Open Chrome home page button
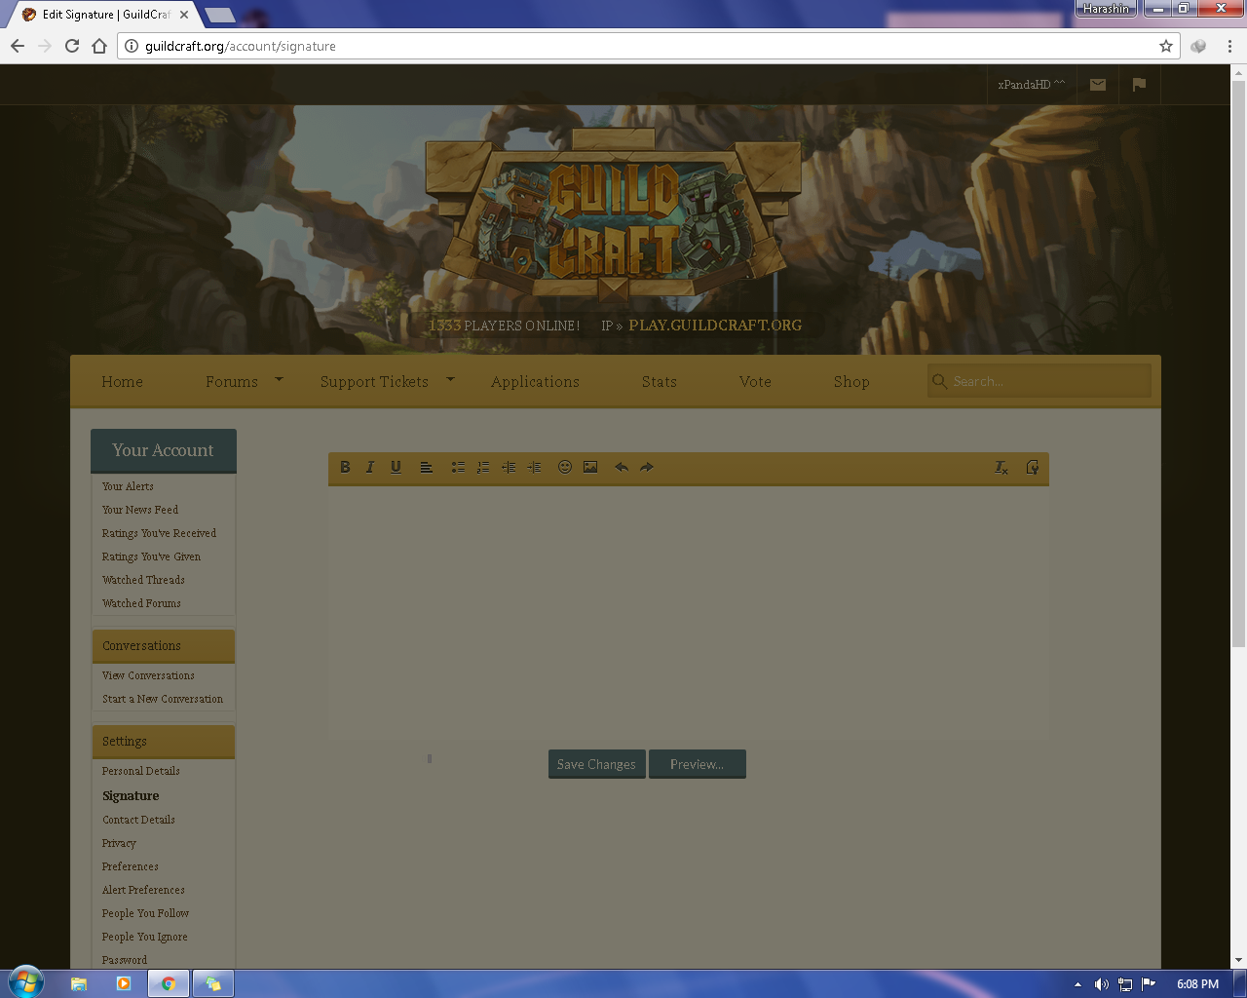Screen dimensions: 1247x998 pos(99,46)
